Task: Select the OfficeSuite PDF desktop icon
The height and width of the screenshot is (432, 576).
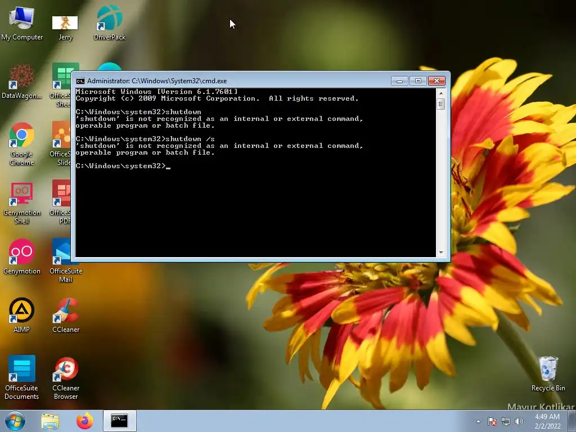Action: pos(61,202)
